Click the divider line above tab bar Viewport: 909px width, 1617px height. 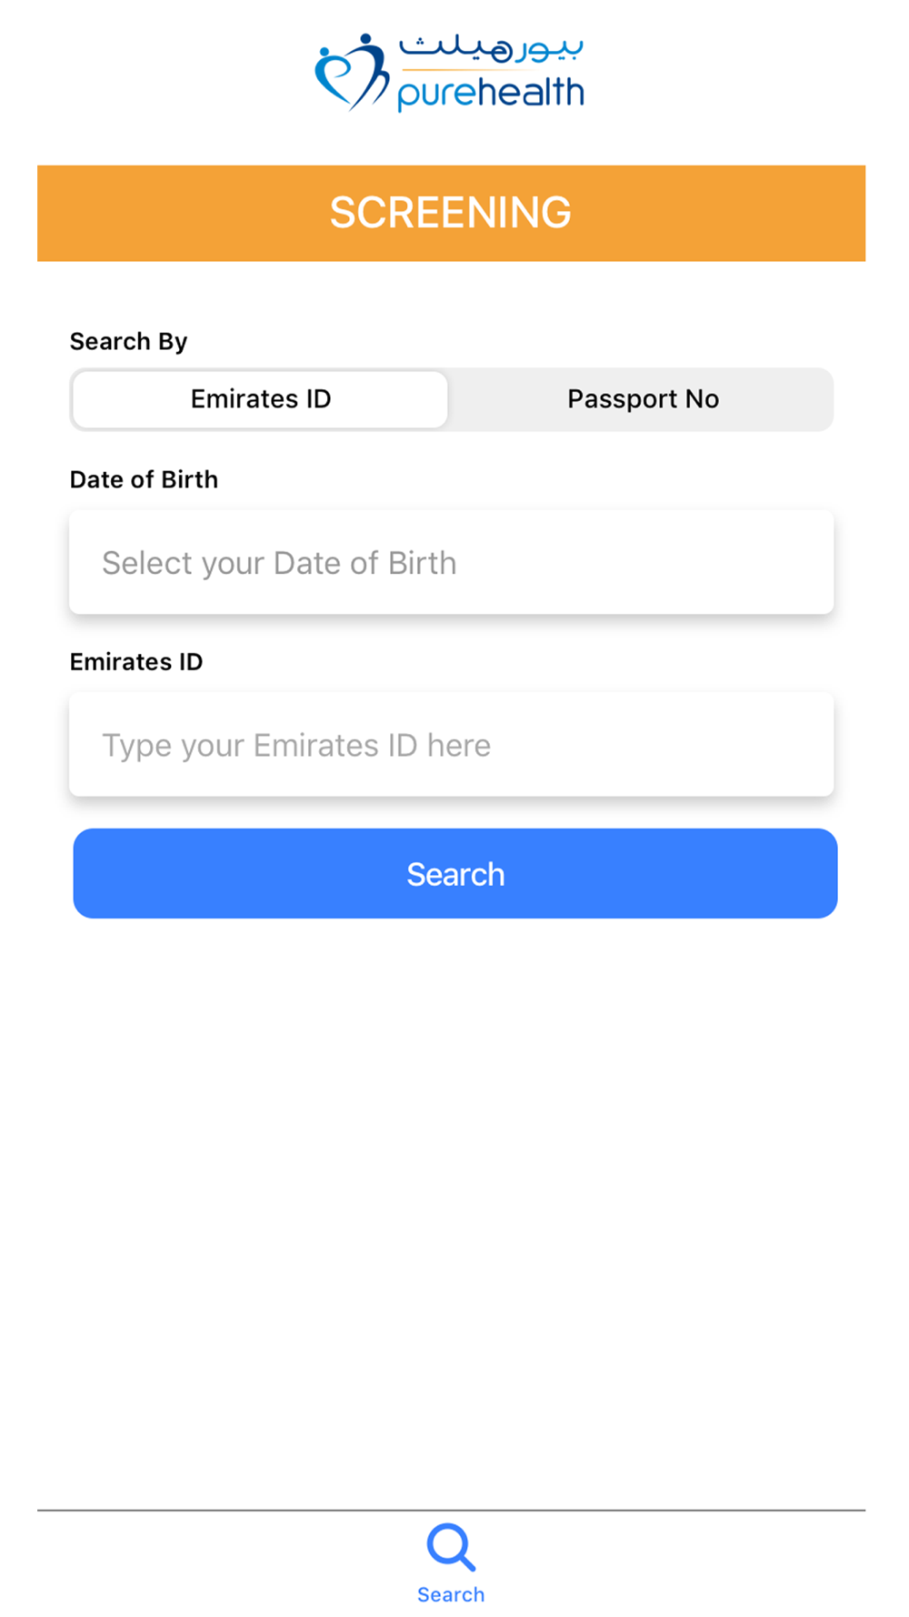click(x=452, y=1511)
